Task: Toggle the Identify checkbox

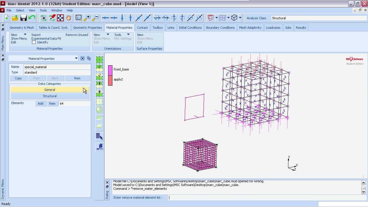Action: pyautogui.click(x=34, y=42)
